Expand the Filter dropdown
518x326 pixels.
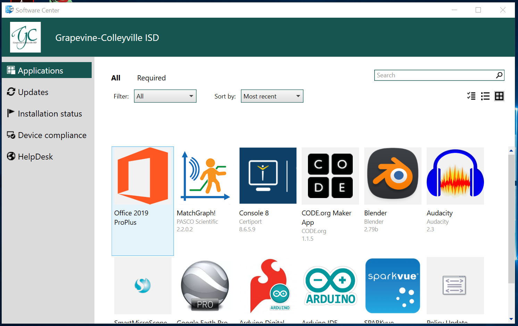point(165,96)
